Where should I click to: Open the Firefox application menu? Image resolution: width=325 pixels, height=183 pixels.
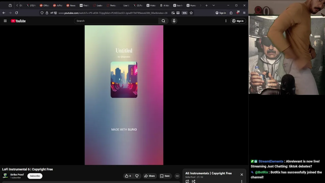pos(244,13)
